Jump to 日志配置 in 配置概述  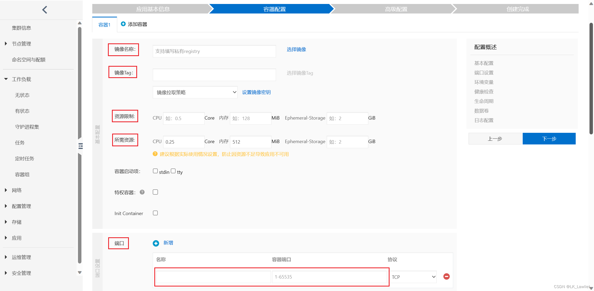tap(484, 120)
